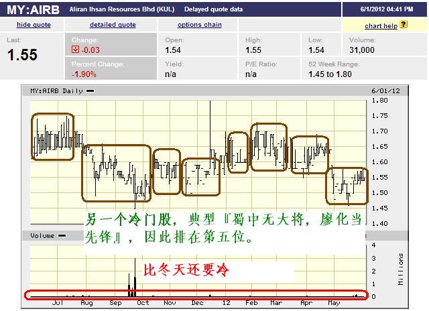Click the 'May' month label on time axis
429x311 pixels.
click(334, 303)
